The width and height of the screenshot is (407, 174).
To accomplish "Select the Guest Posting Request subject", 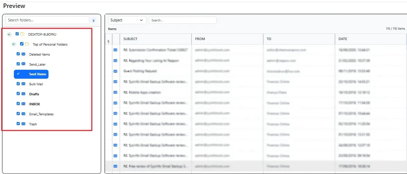I will (140, 71).
